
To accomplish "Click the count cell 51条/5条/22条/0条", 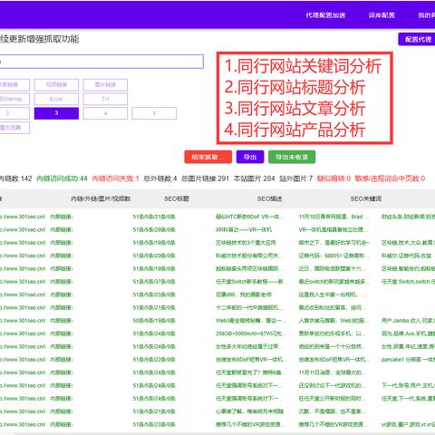I will (154, 360).
